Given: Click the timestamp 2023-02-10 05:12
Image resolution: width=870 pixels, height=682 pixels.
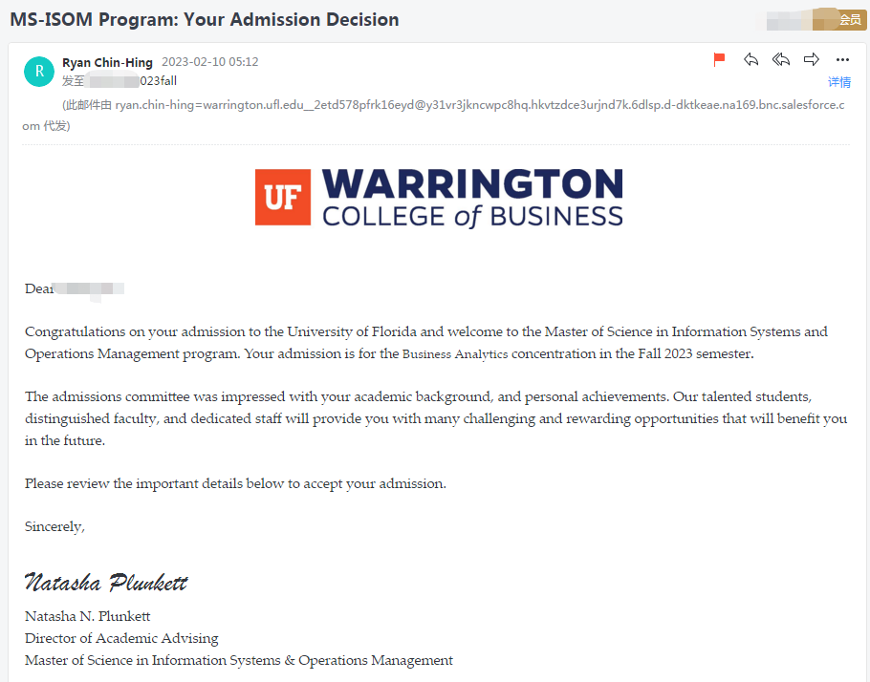Looking at the screenshot, I should click(x=209, y=61).
